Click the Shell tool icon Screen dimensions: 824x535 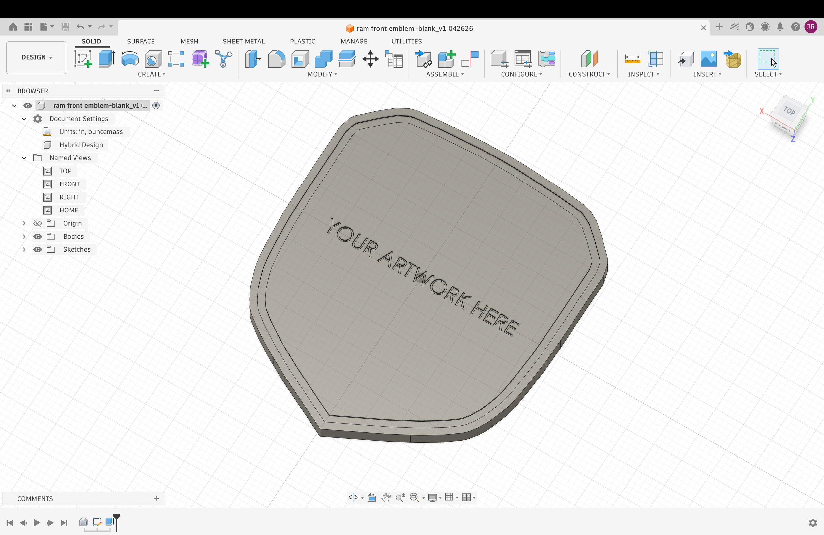pyautogui.click(x=300, y=59)
